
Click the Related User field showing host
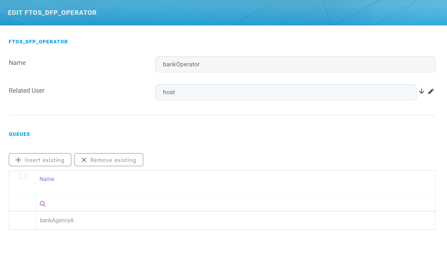pos(285,92)
